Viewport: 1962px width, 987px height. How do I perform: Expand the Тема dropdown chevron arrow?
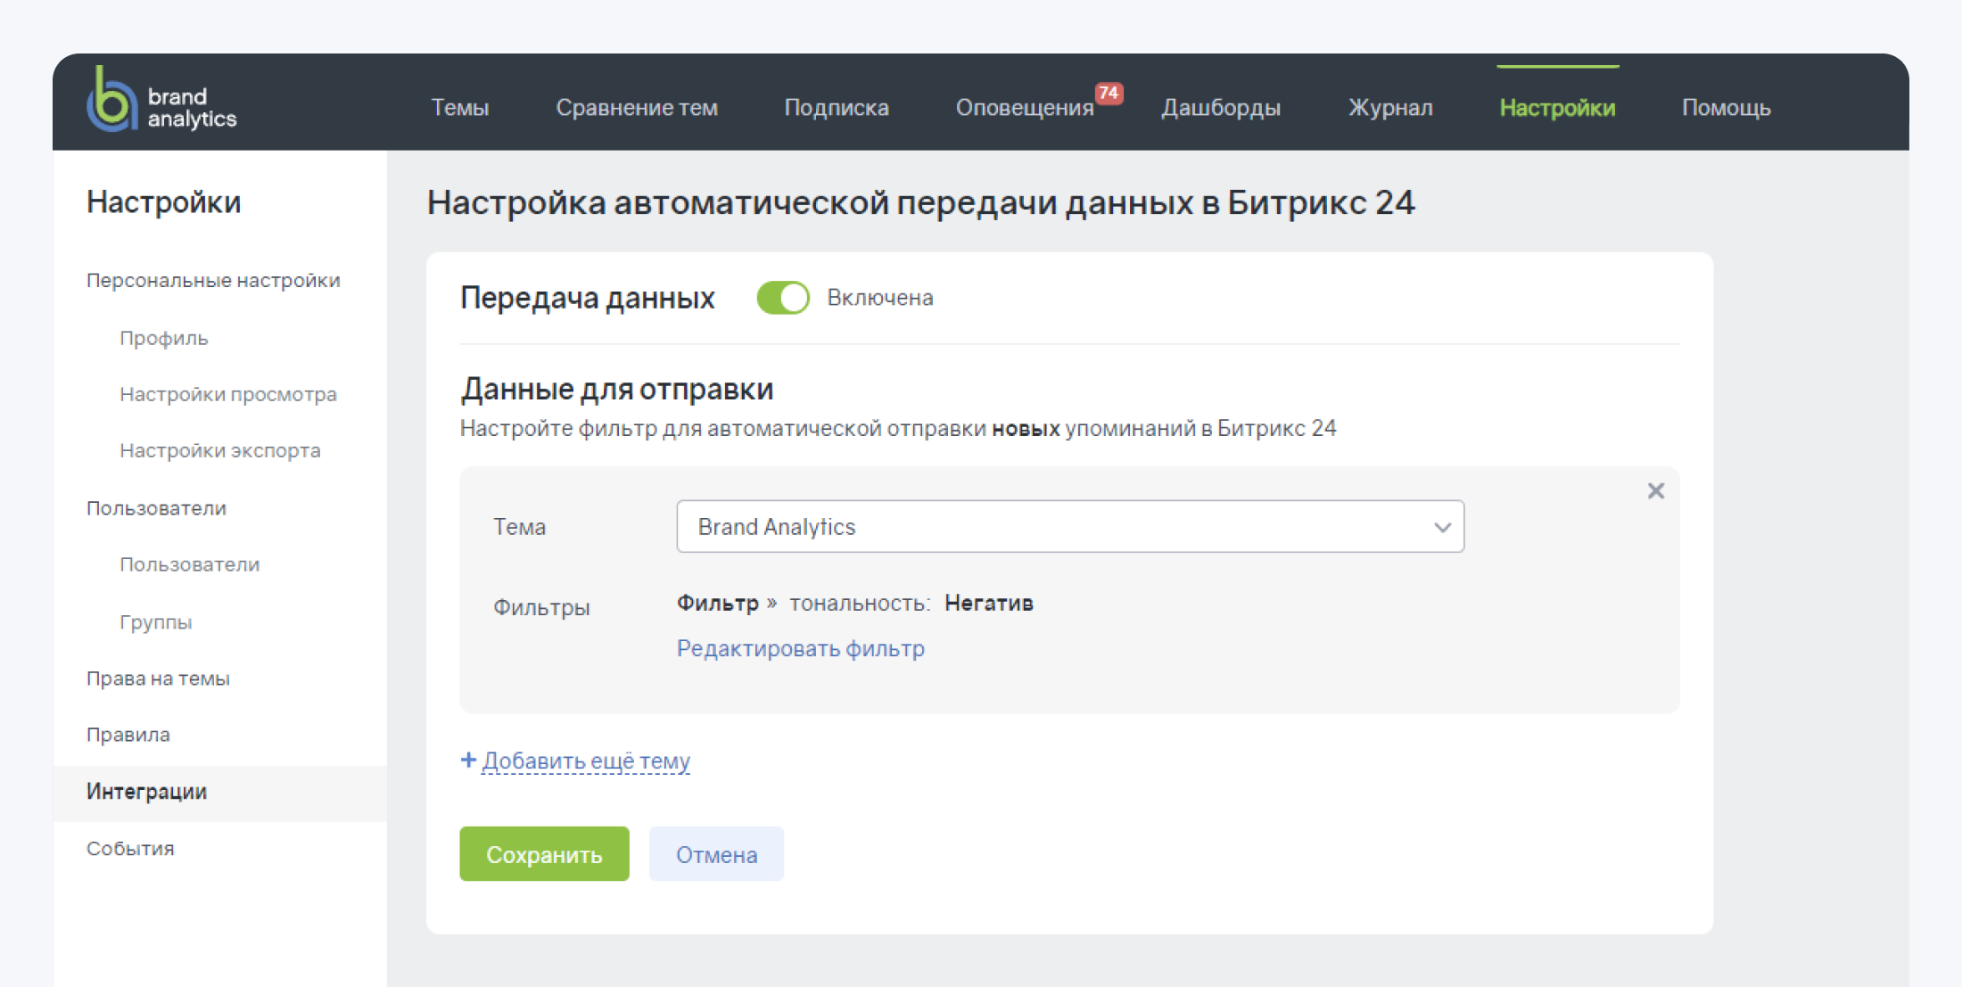coord(1442,527)
